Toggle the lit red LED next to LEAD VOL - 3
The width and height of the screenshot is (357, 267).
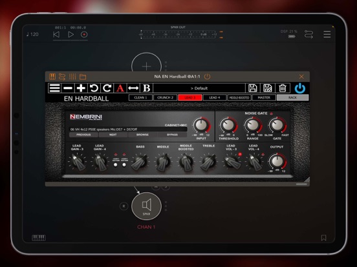pyautogui.click(x=240, y=154)
